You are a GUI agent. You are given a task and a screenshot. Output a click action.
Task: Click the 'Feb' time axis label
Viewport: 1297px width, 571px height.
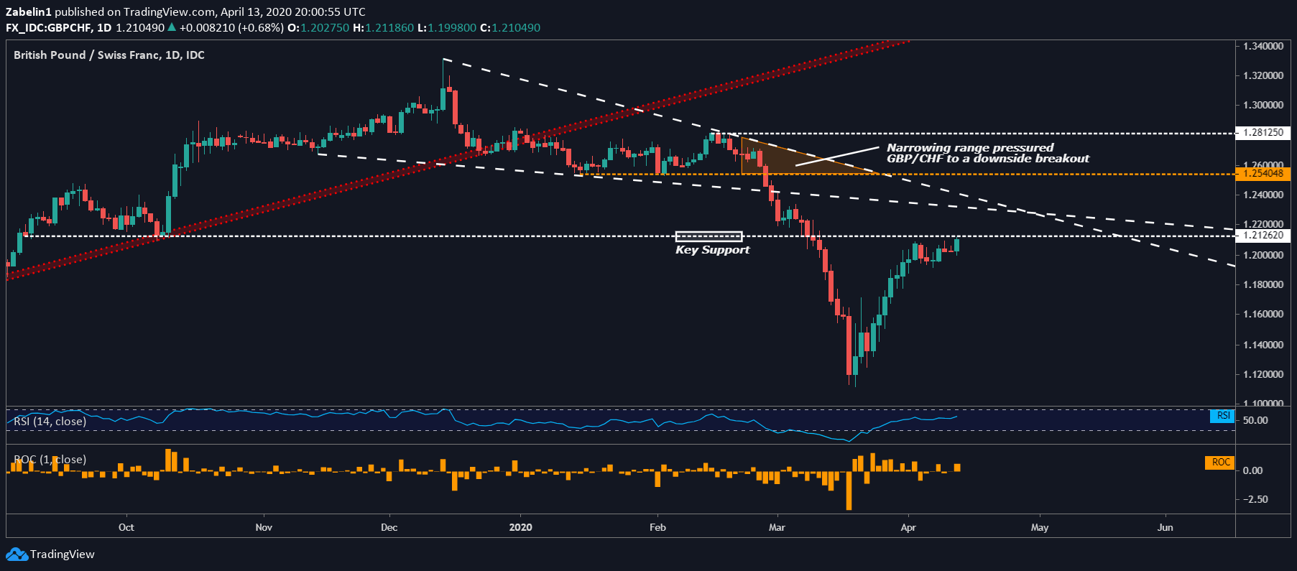click(x=657, y=527)
